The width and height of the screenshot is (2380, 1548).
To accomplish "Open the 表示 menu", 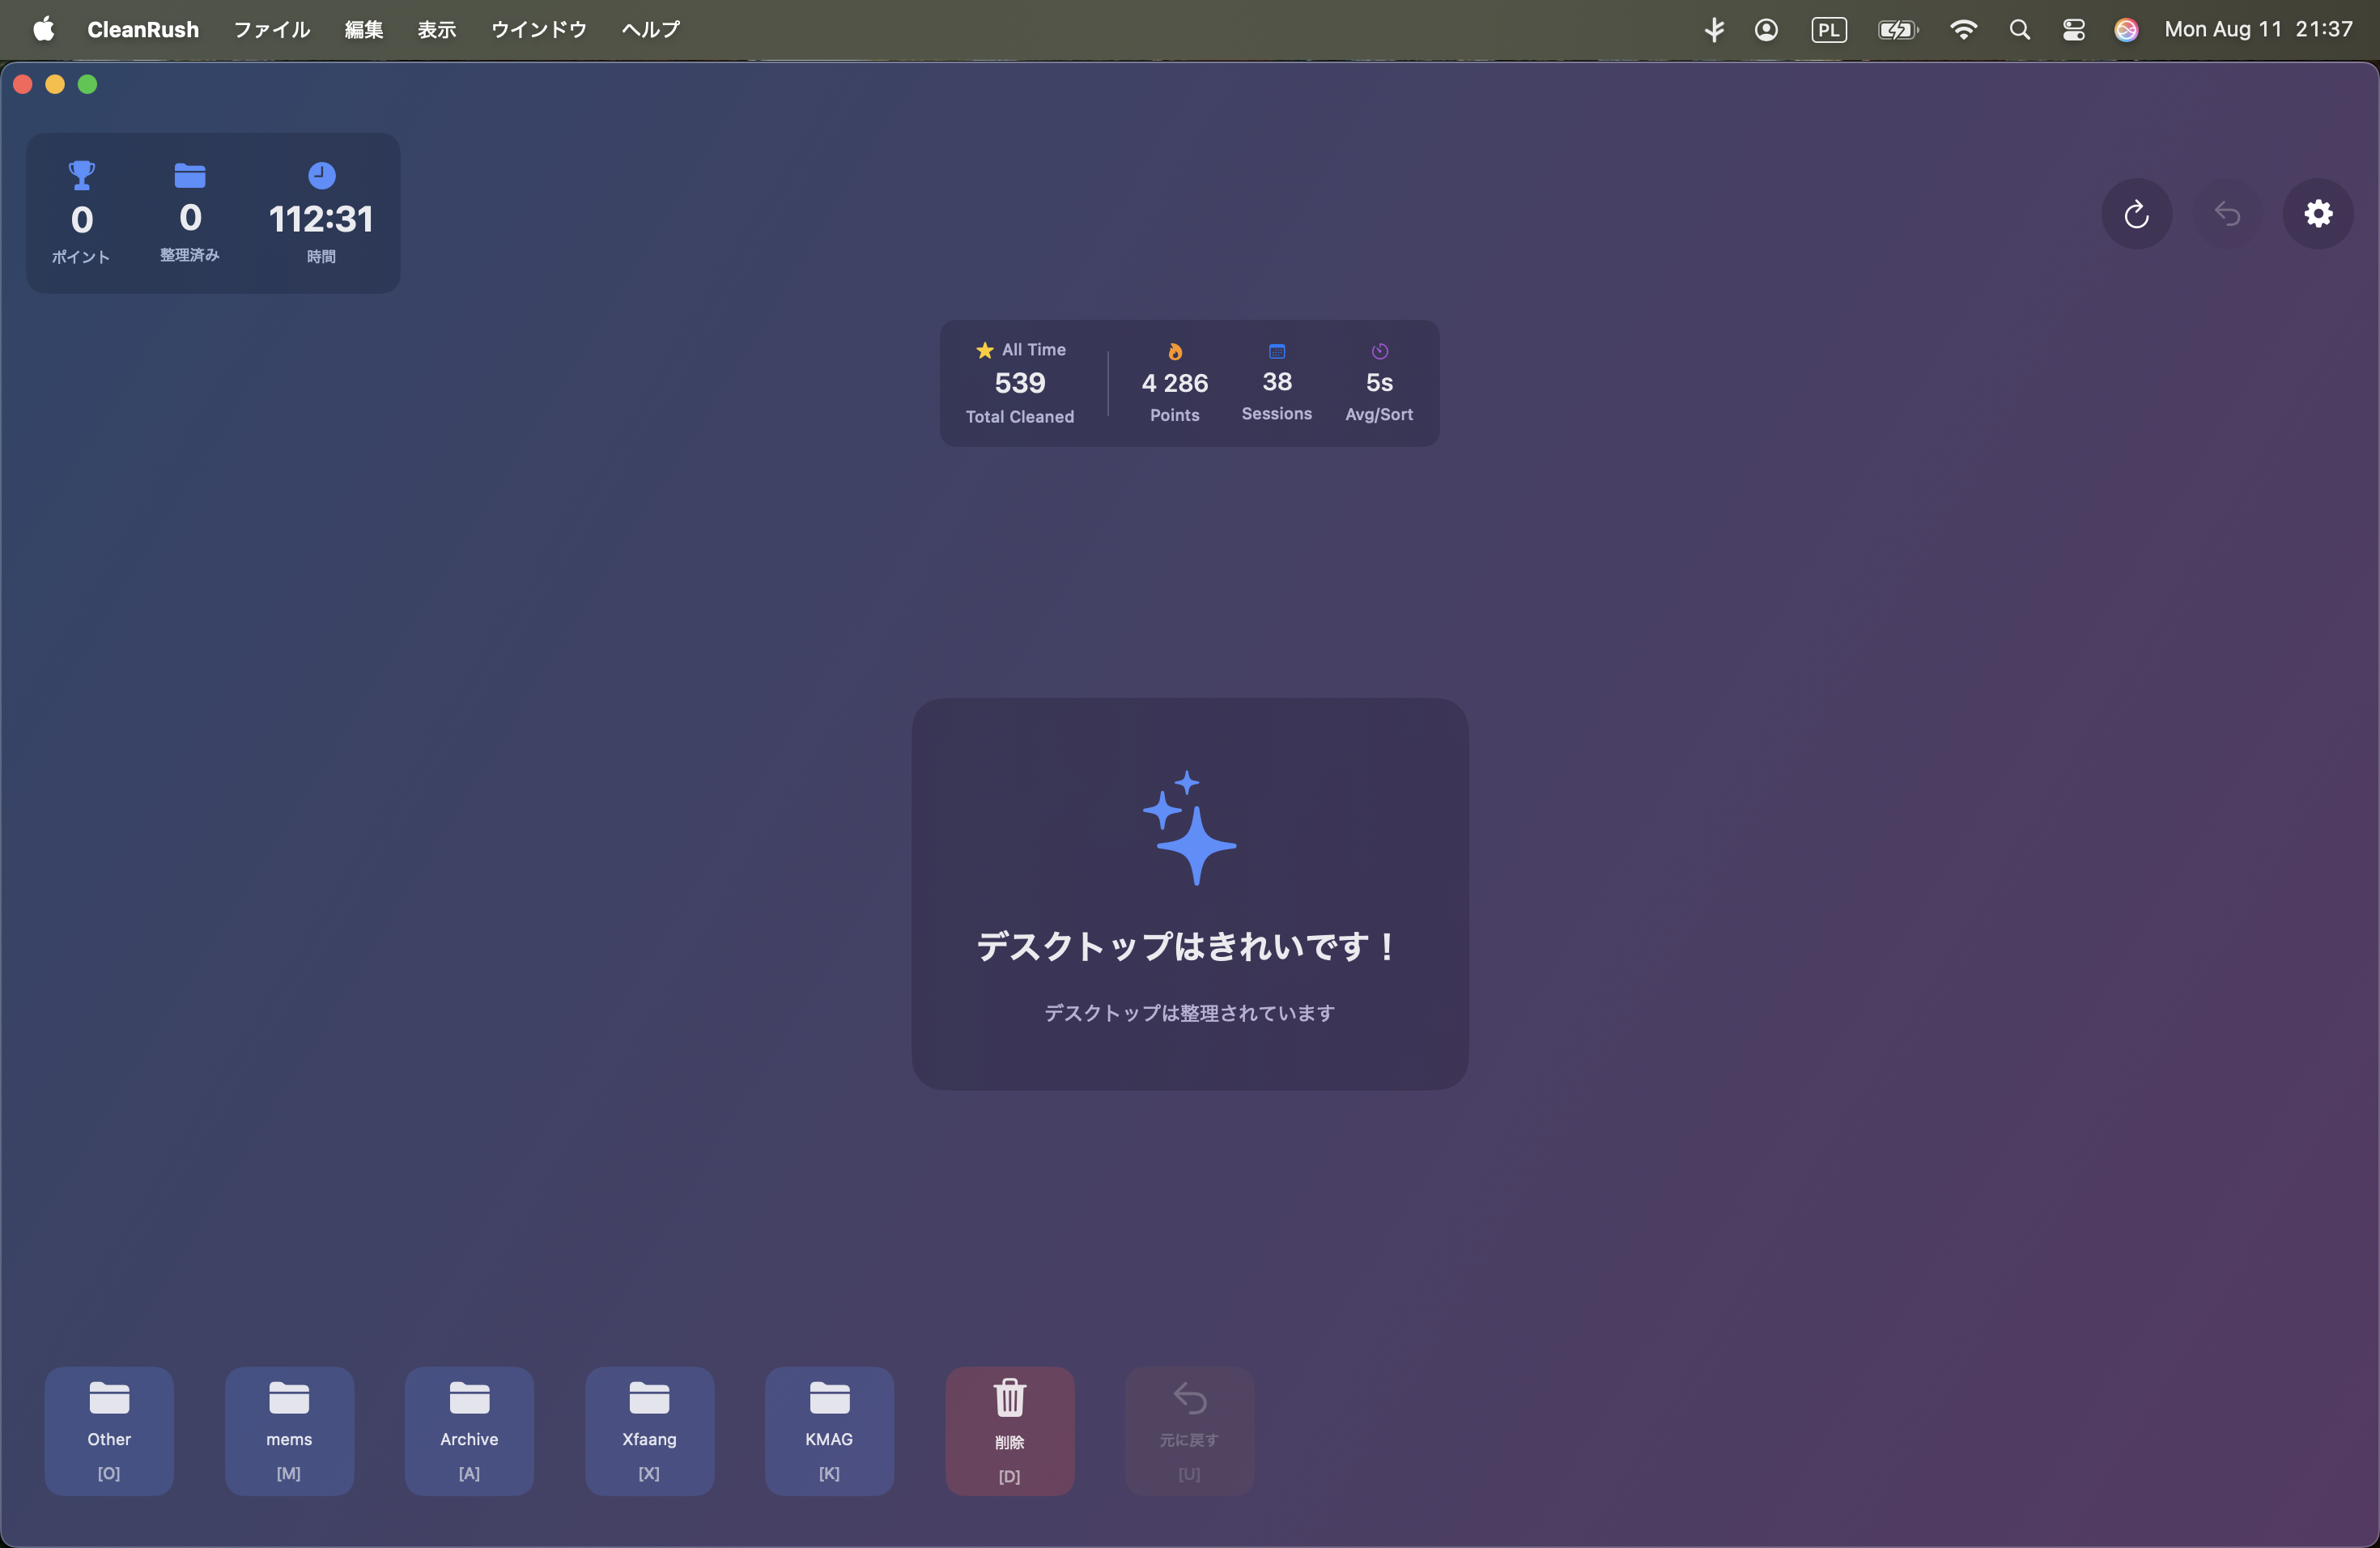I will (437, 29).
